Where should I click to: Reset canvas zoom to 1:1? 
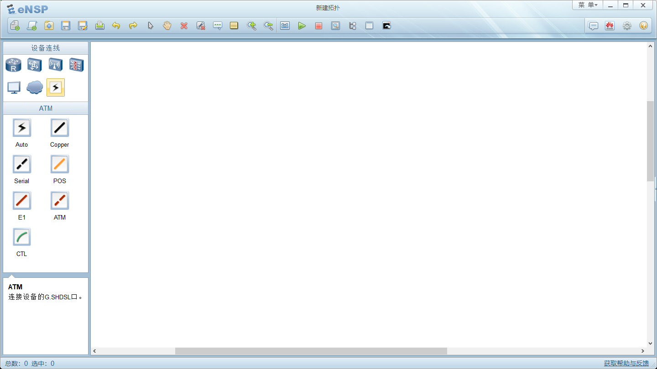pyautogui.click(x=285, y=26)
